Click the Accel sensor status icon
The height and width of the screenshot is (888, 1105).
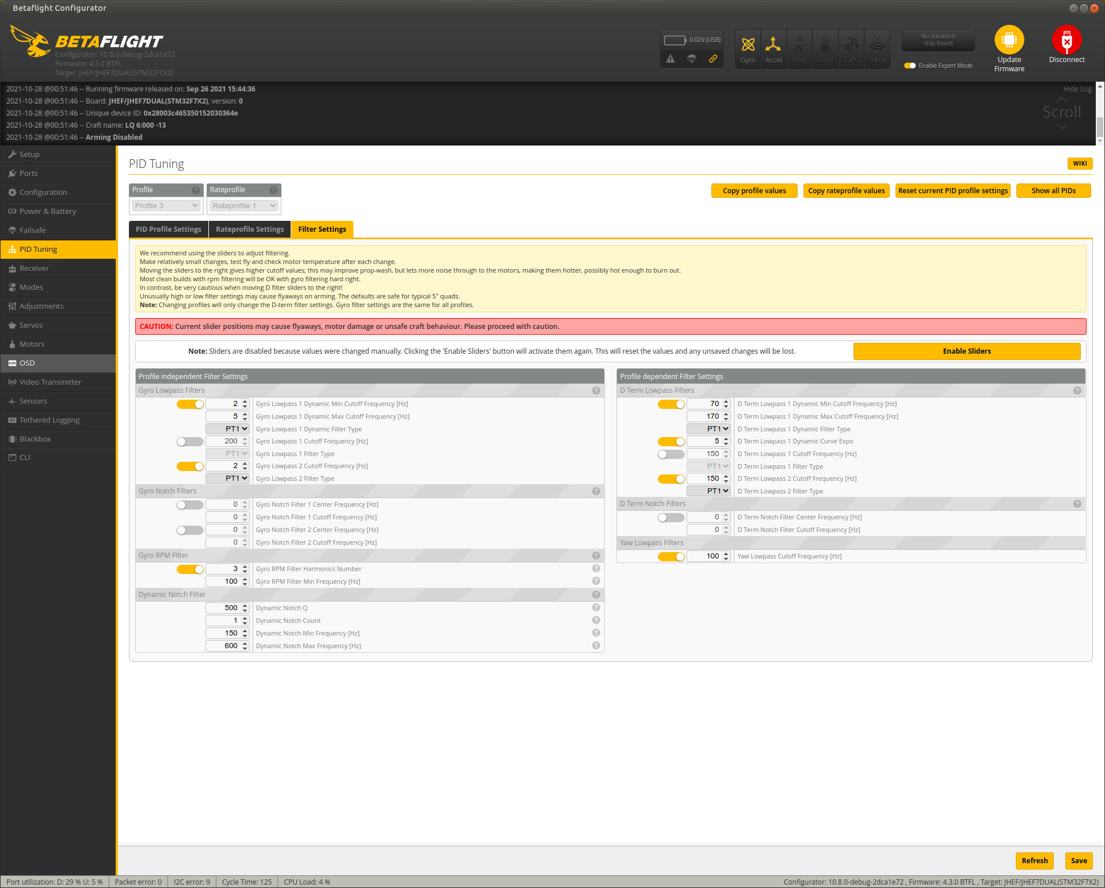tap(773, 45)
